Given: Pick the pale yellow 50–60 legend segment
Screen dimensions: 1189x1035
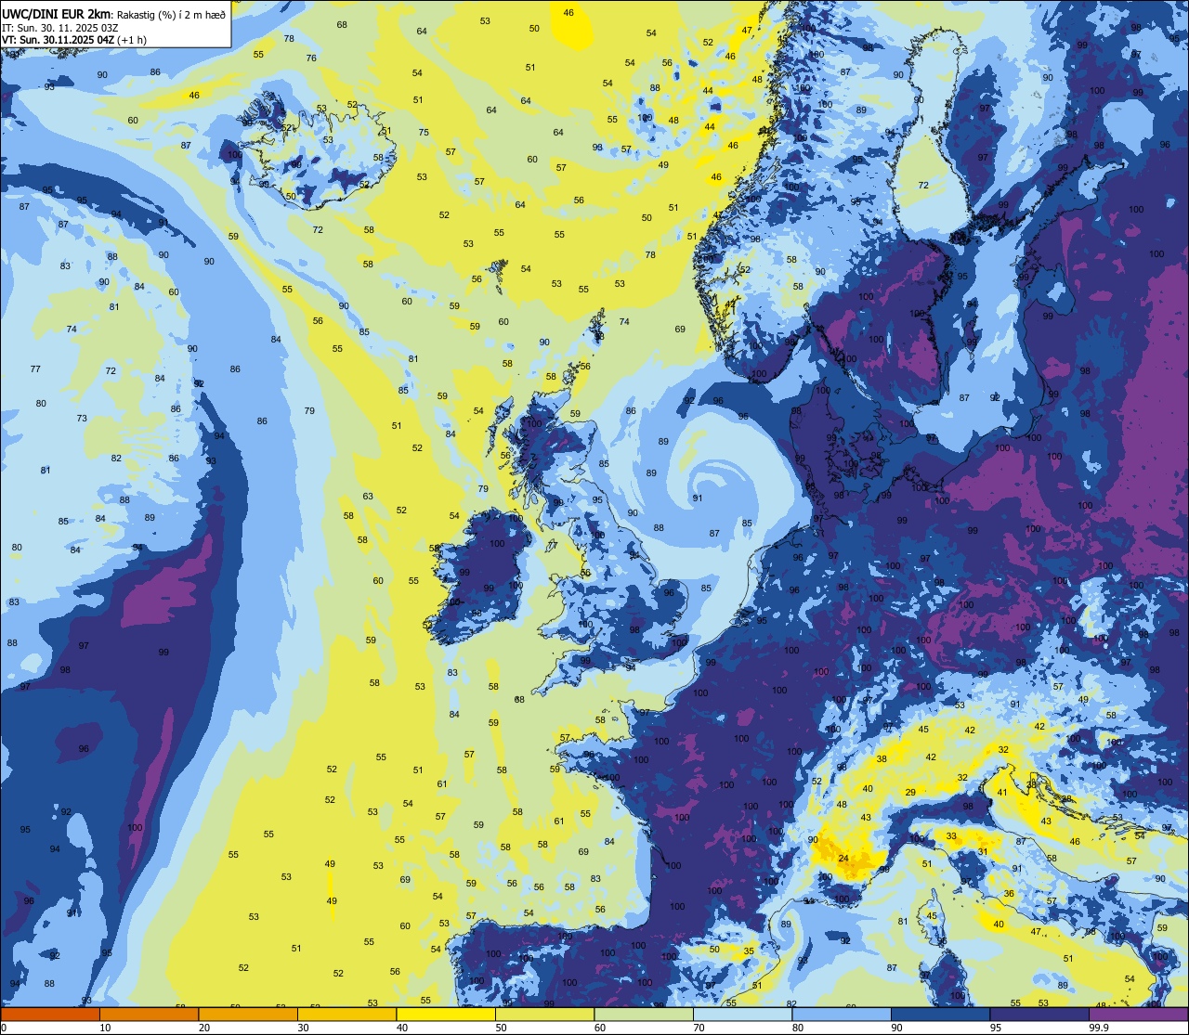Looking at the screenshot, I should pos(545,1014).
